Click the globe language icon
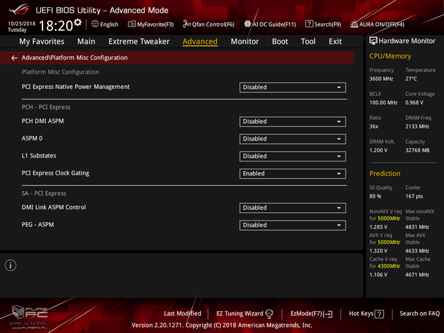The height and width of the screenshot is (333, 444). [95, 24]
